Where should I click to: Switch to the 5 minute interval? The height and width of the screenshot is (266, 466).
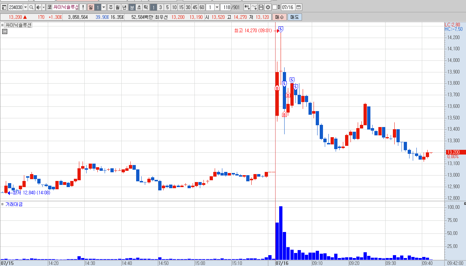pyautogui.click(x=167, y=7)
